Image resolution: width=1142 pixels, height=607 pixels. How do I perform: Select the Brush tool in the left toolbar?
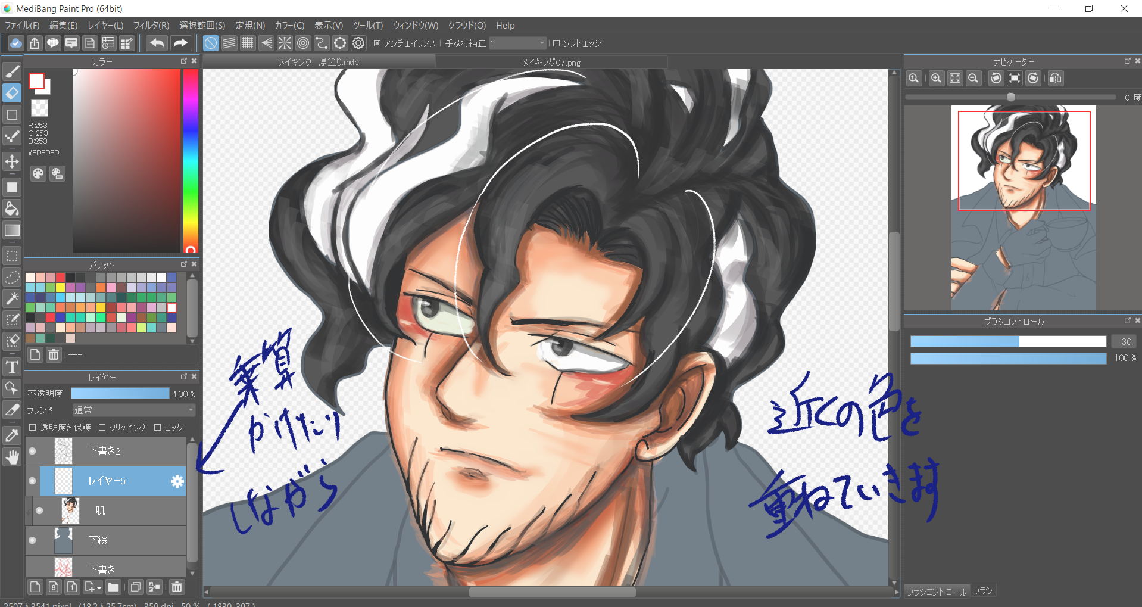click(12, 71)
